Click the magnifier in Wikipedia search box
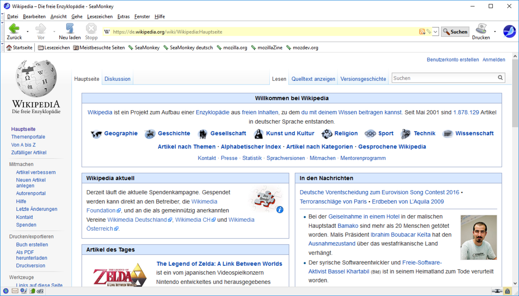Viewport: 519px width, 296px height. tap(500, 78)
